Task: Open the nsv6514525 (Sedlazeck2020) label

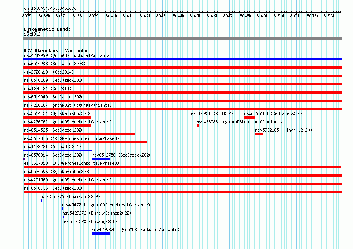Action: [55, 130]
